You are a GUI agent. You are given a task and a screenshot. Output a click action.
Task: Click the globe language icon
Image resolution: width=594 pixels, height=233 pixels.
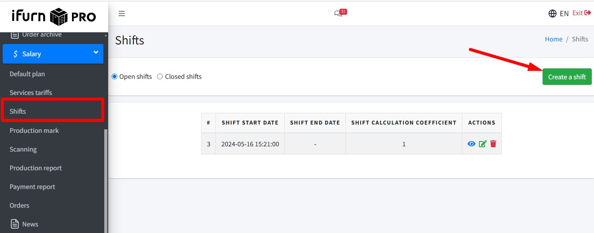tap(552, 14)
